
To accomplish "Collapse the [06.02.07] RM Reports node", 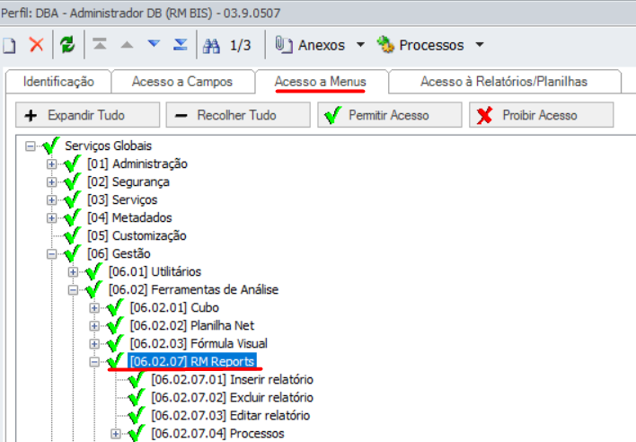I will click(94, 362).
